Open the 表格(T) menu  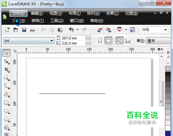pyautogui.click(x=37, y=21)
